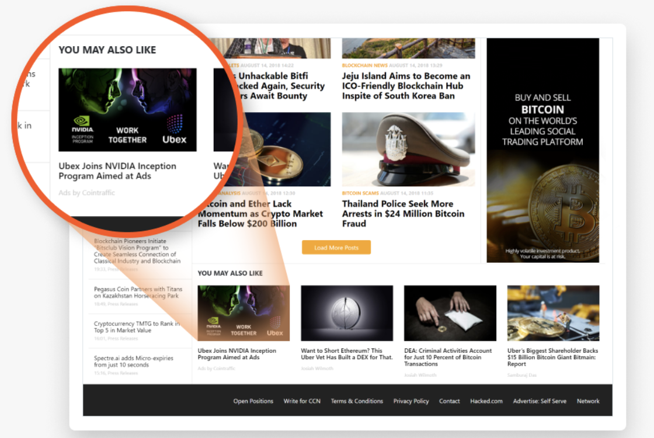Click the Bitmain miniature workers thumbnail
Viewport: 654px width, 438px height.
coord(554,313)
